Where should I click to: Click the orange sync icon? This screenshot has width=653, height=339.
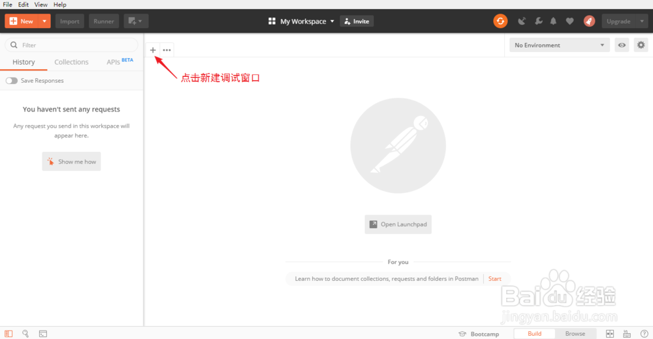500,22
